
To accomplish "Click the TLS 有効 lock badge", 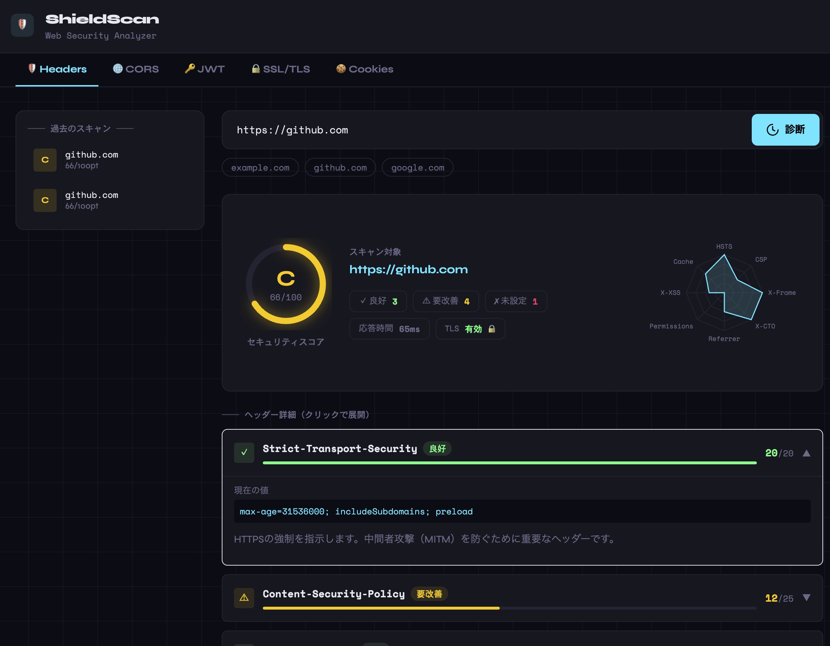I will click(x=470, y=329).
